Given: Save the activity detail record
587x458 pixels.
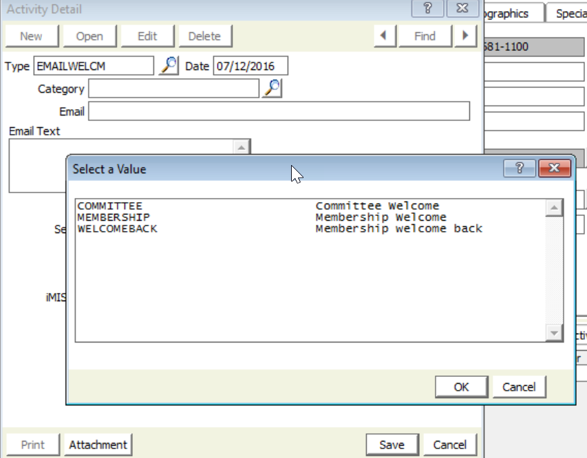Looking at the screenshot, I should (x=392, y=445).
